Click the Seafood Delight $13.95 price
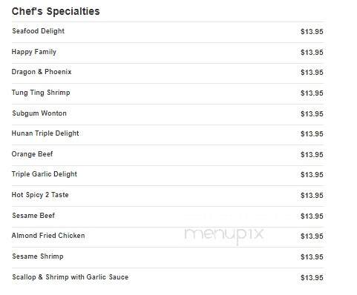Screen dimensions: 357x295 click(x=312, y=32)
